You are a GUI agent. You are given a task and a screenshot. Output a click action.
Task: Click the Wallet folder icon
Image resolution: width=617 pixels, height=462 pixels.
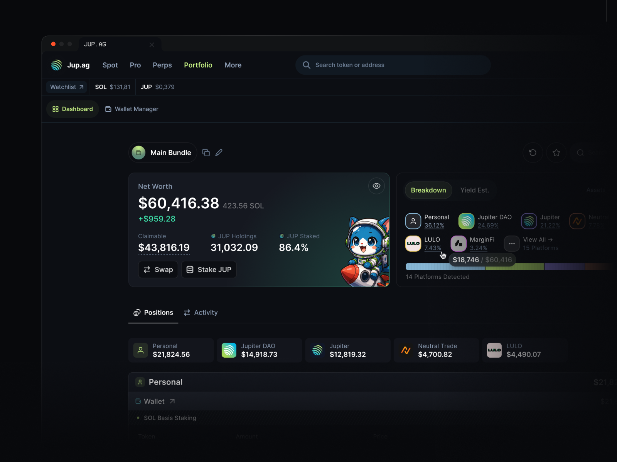coord(138,401)
